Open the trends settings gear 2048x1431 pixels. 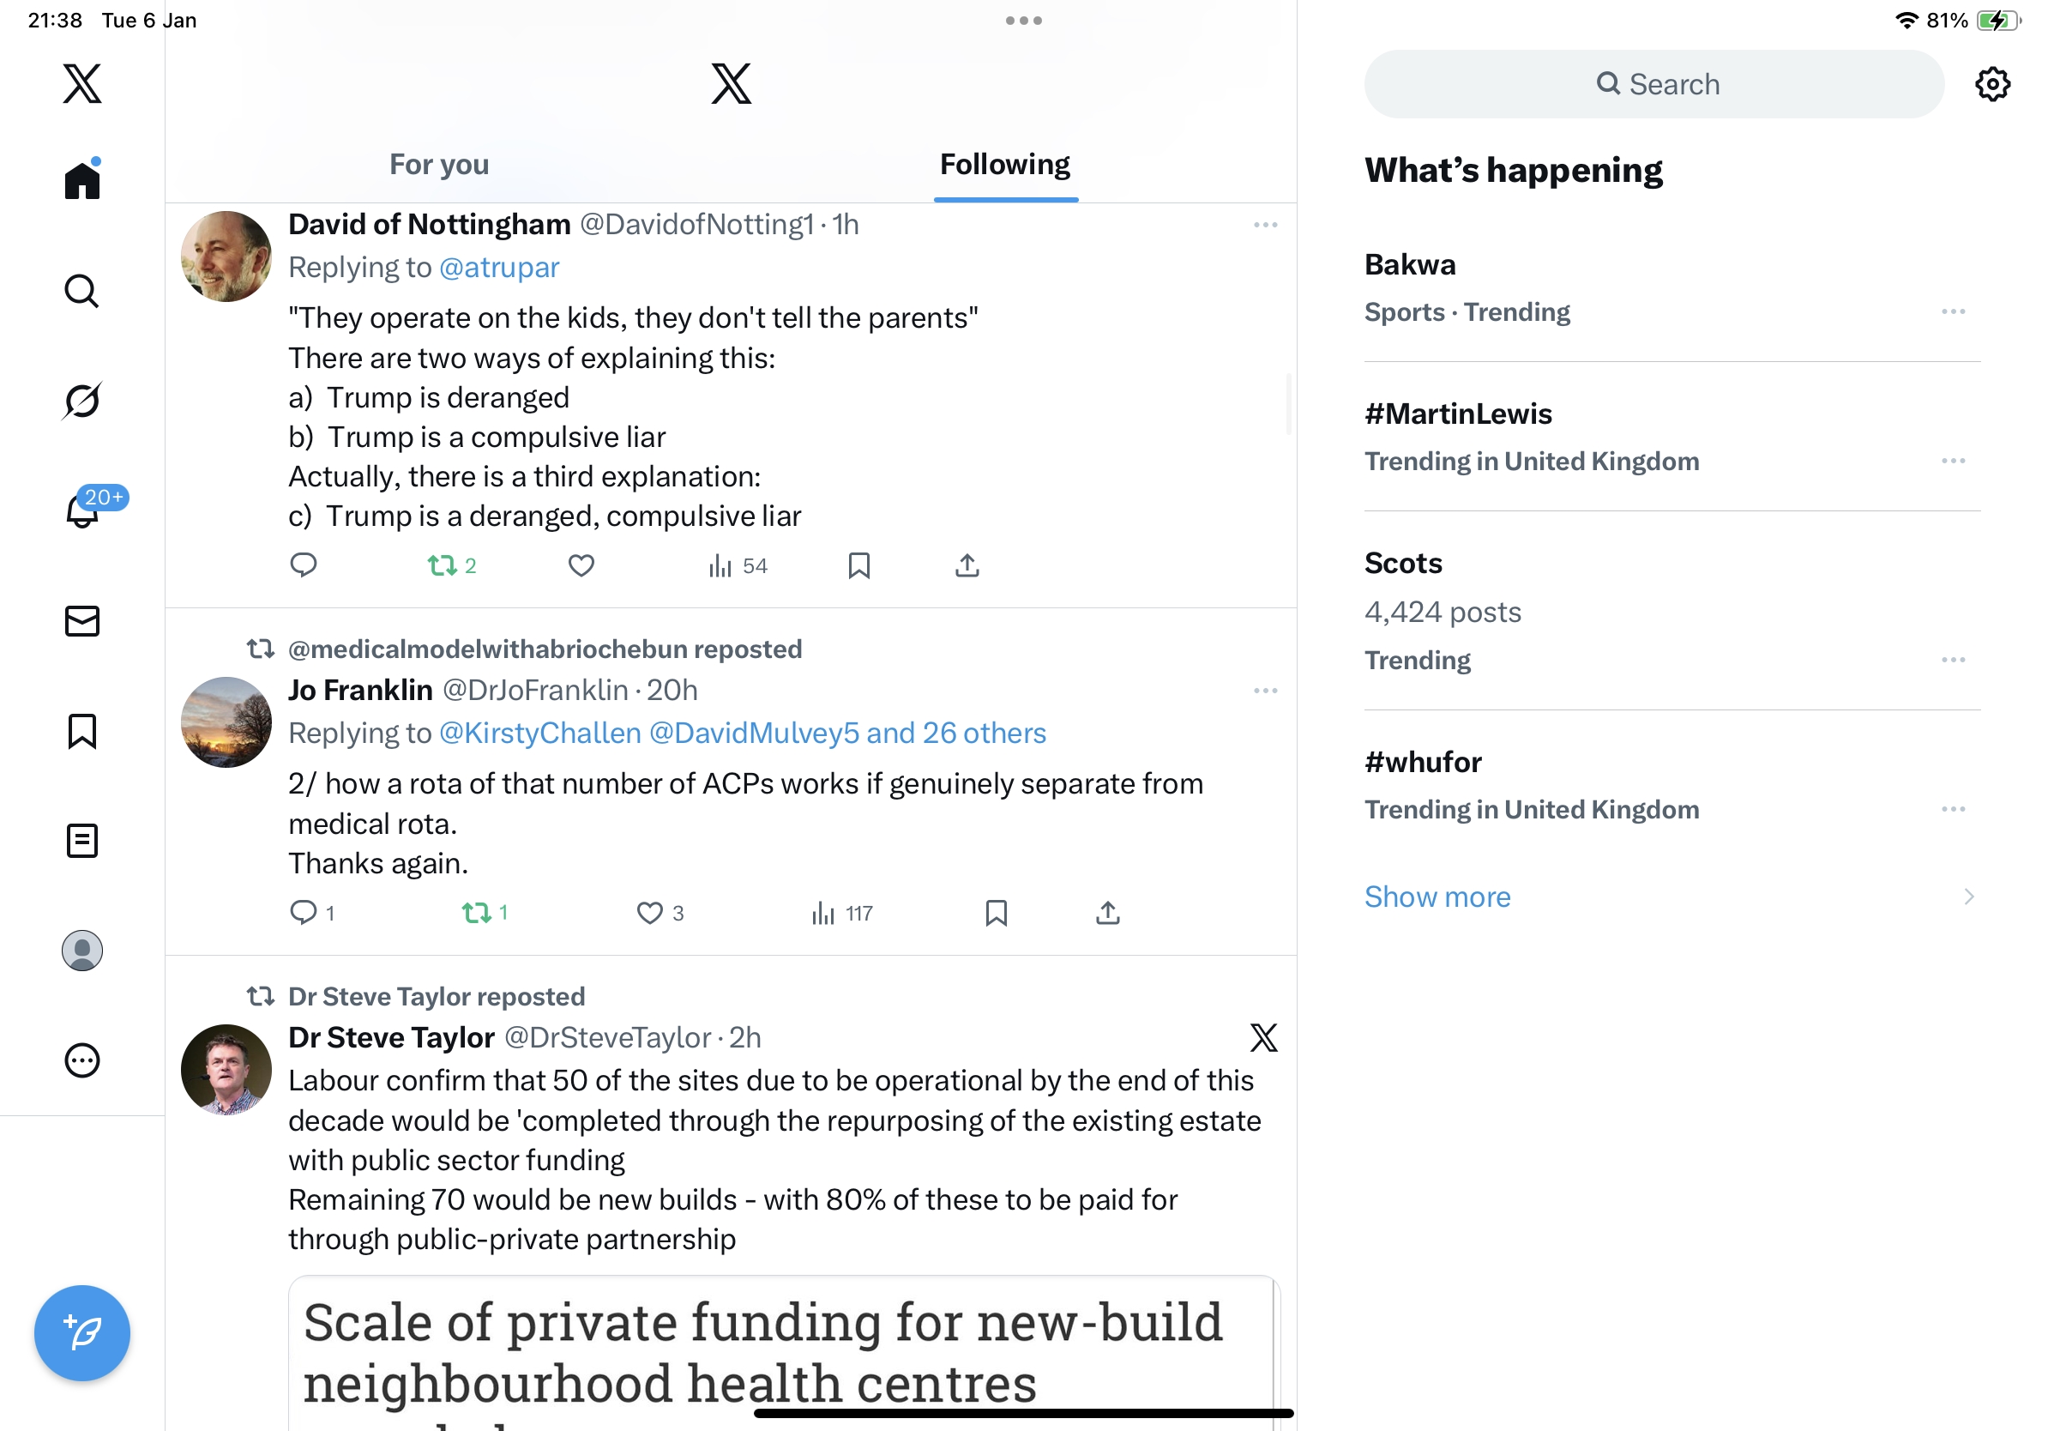1991,85
